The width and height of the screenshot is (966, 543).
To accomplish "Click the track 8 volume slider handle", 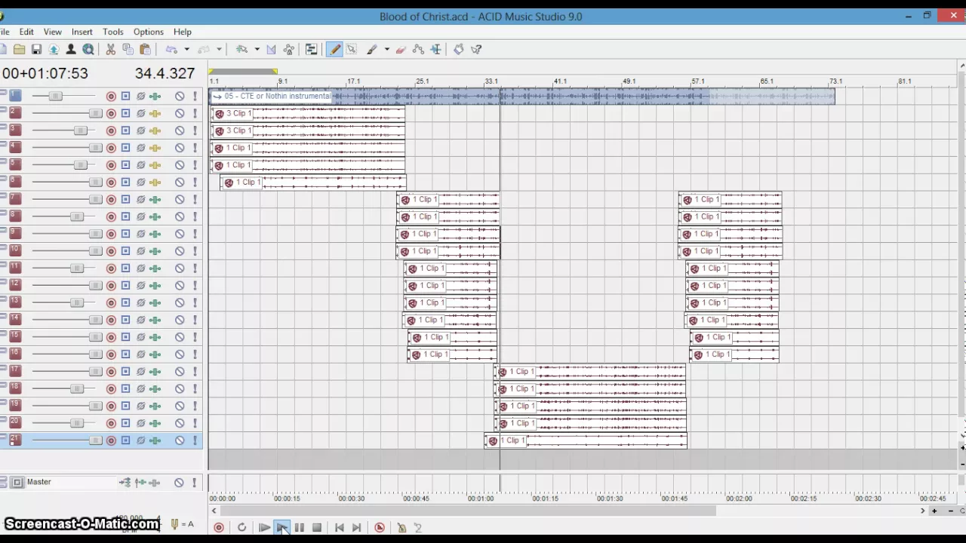I will 76,216.
